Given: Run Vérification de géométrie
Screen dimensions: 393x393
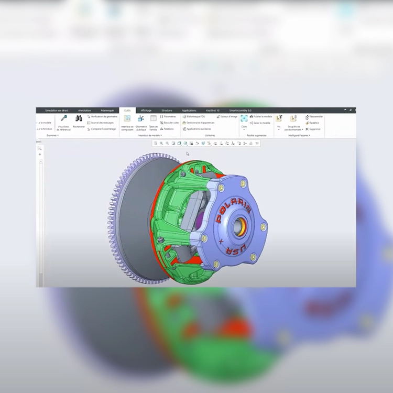Looking at the screenshot, I should click(x=102, y=116).
